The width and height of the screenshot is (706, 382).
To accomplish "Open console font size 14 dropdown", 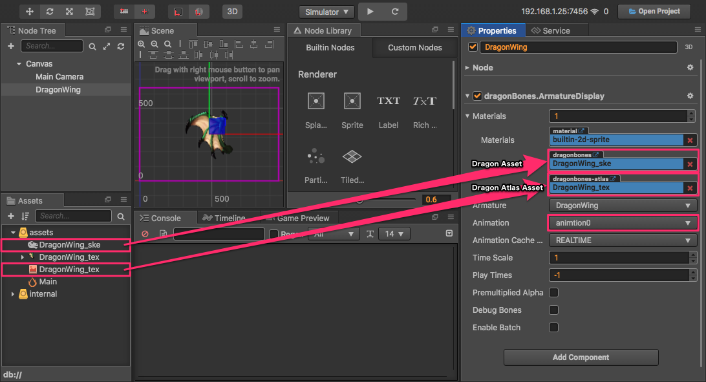I will click(394, 234).
